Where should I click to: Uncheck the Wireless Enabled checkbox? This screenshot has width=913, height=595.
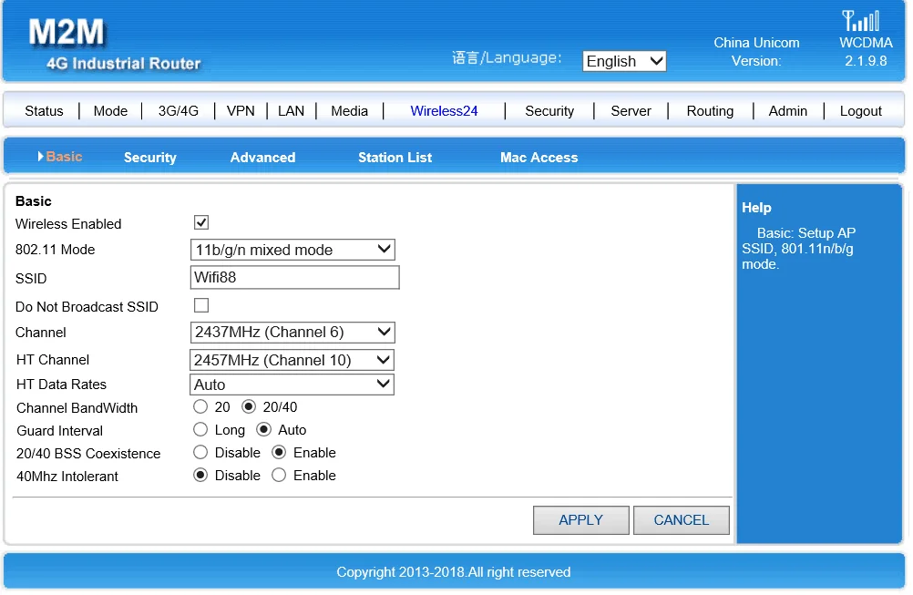pyautogui.click(x=201, y=222)
